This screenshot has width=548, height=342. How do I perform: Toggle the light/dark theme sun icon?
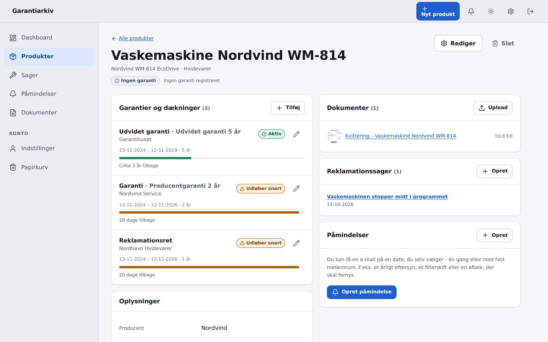(x=491, y=11)
